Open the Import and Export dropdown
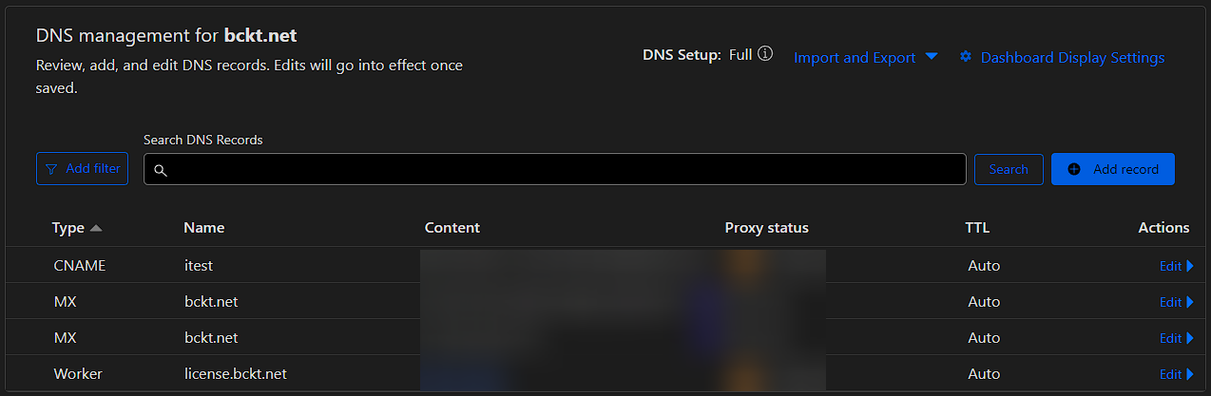The width and height of the screenshot is (1211, 396). click(x=865, y=57)
